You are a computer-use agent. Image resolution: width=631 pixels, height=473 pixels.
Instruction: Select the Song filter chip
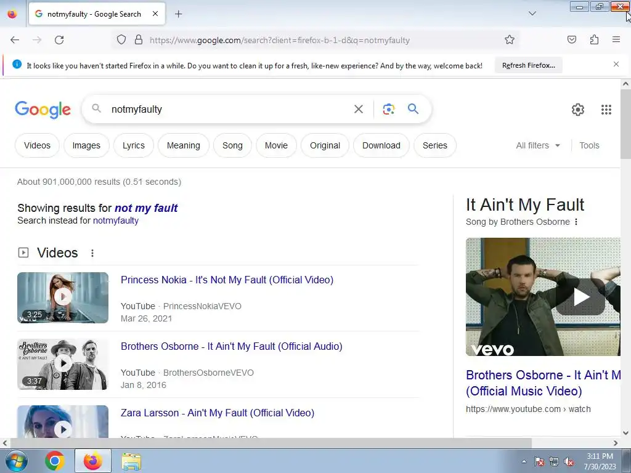pyautogui.click(x=232, y=145)
